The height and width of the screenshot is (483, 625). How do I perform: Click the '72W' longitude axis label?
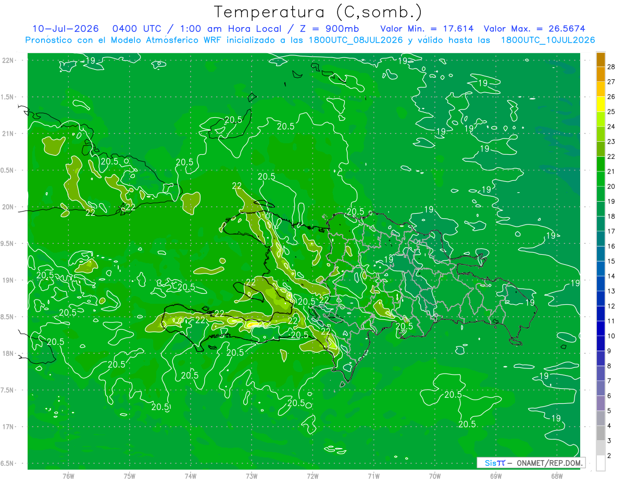(312, 476)
